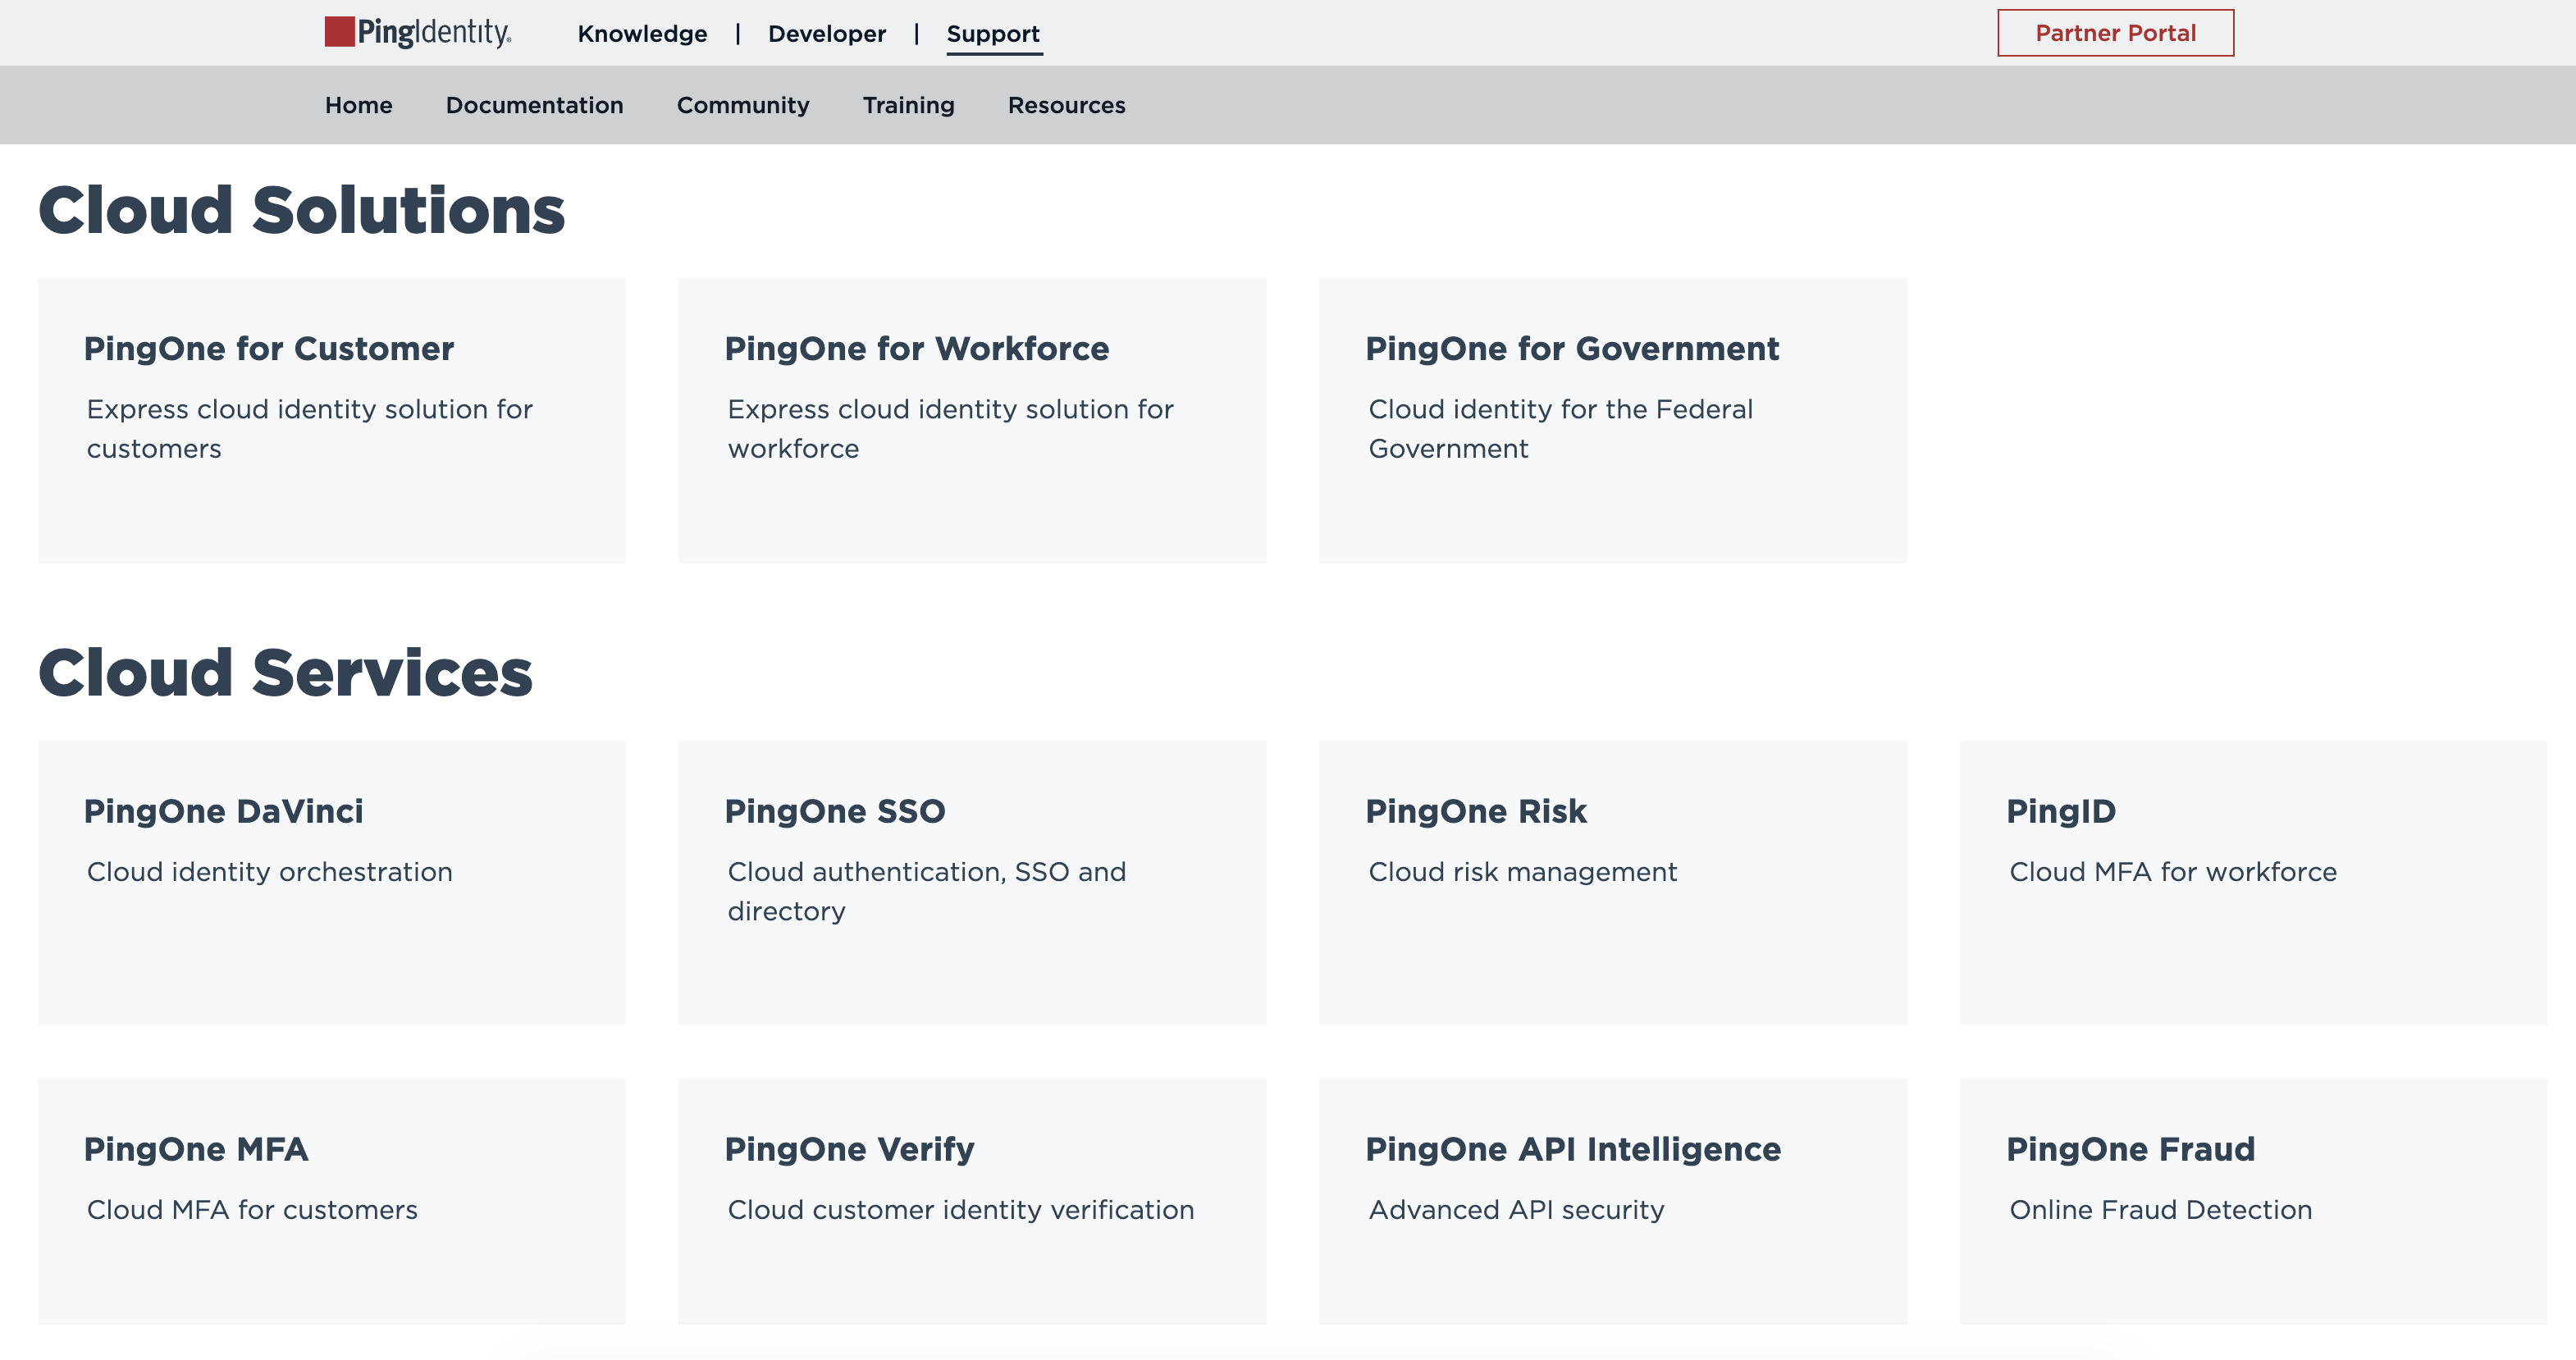2576x1360 pixels.
Task: Select the Support tab in header
Action: coord(993,34)
